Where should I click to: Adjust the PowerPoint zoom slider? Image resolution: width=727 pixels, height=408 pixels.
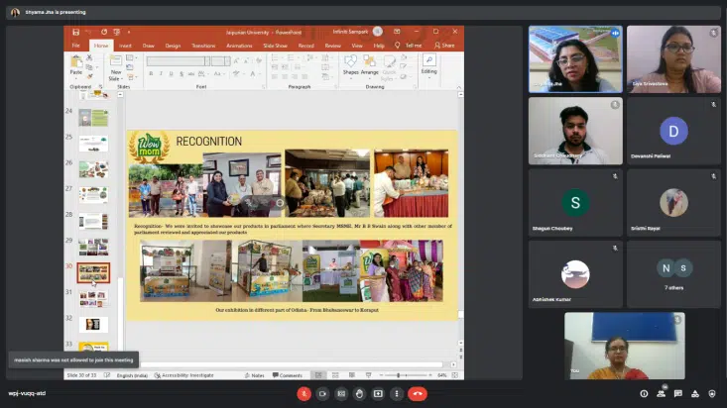(x=398, y=375)
